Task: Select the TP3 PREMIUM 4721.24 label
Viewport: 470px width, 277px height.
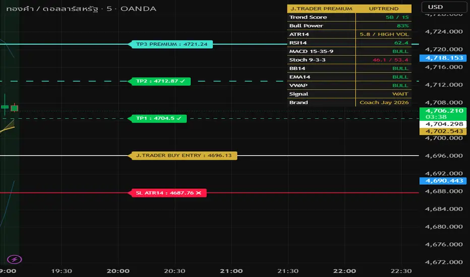Action: click(170, 44)
